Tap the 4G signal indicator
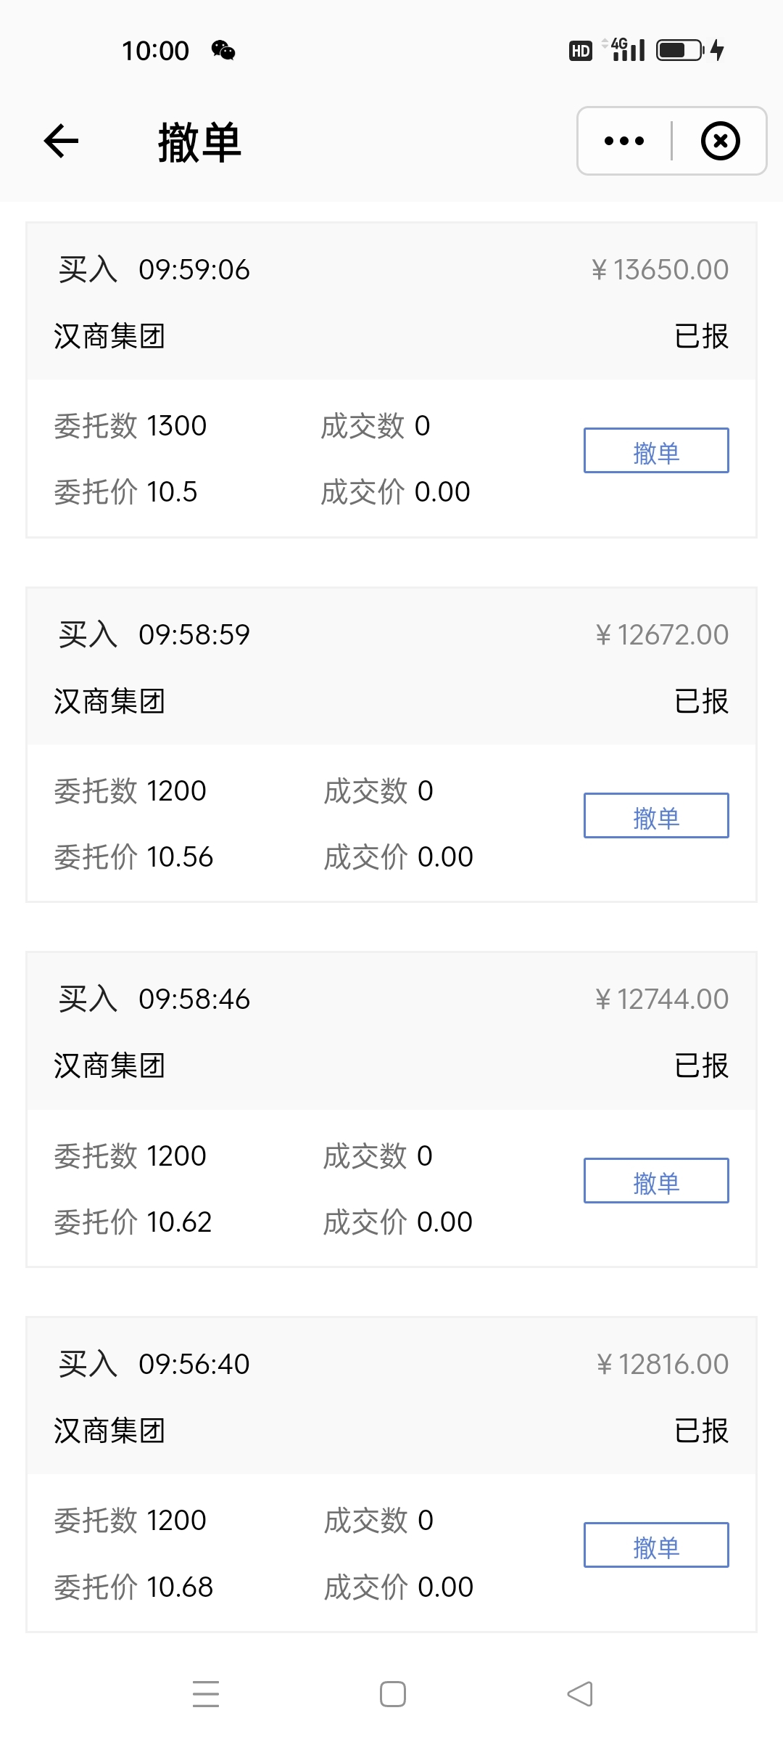783x1742 pixels. click(628, 50)
